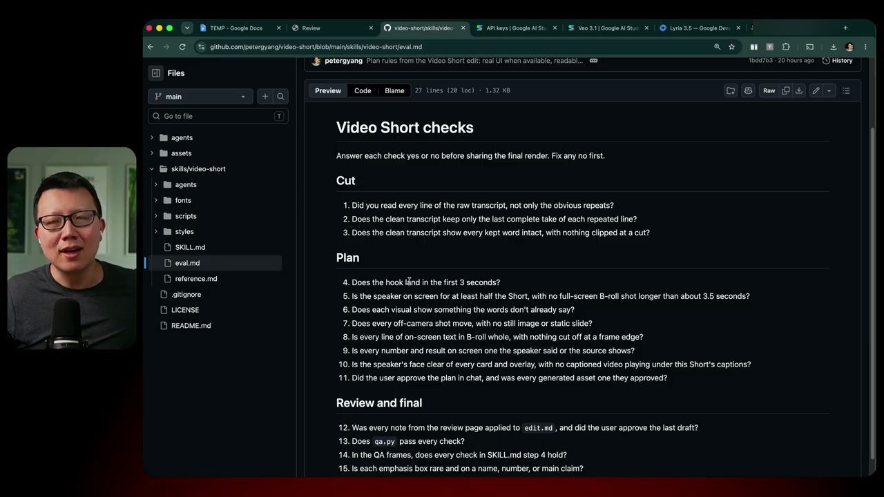
Task: Click the browser address bar URL
Action: coord(316,47)
